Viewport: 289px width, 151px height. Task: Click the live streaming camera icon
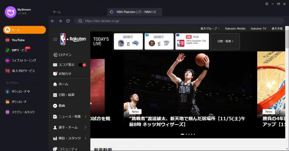(x=7, y=60)
